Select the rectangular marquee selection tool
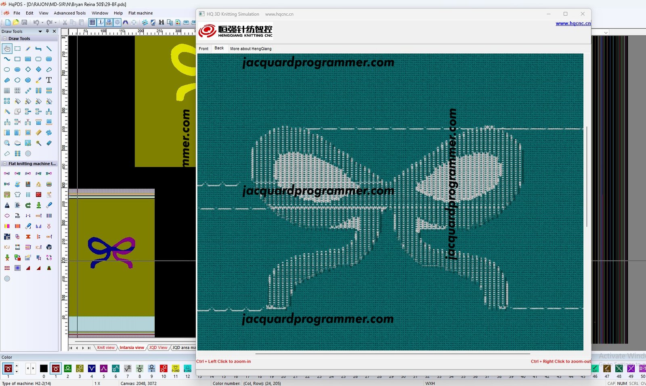The image size is (646, 386). point(17,48)
